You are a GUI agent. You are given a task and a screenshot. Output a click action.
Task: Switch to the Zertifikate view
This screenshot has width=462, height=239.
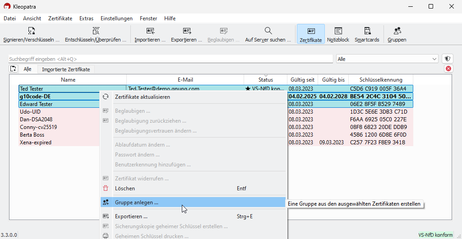click(311, 34)
